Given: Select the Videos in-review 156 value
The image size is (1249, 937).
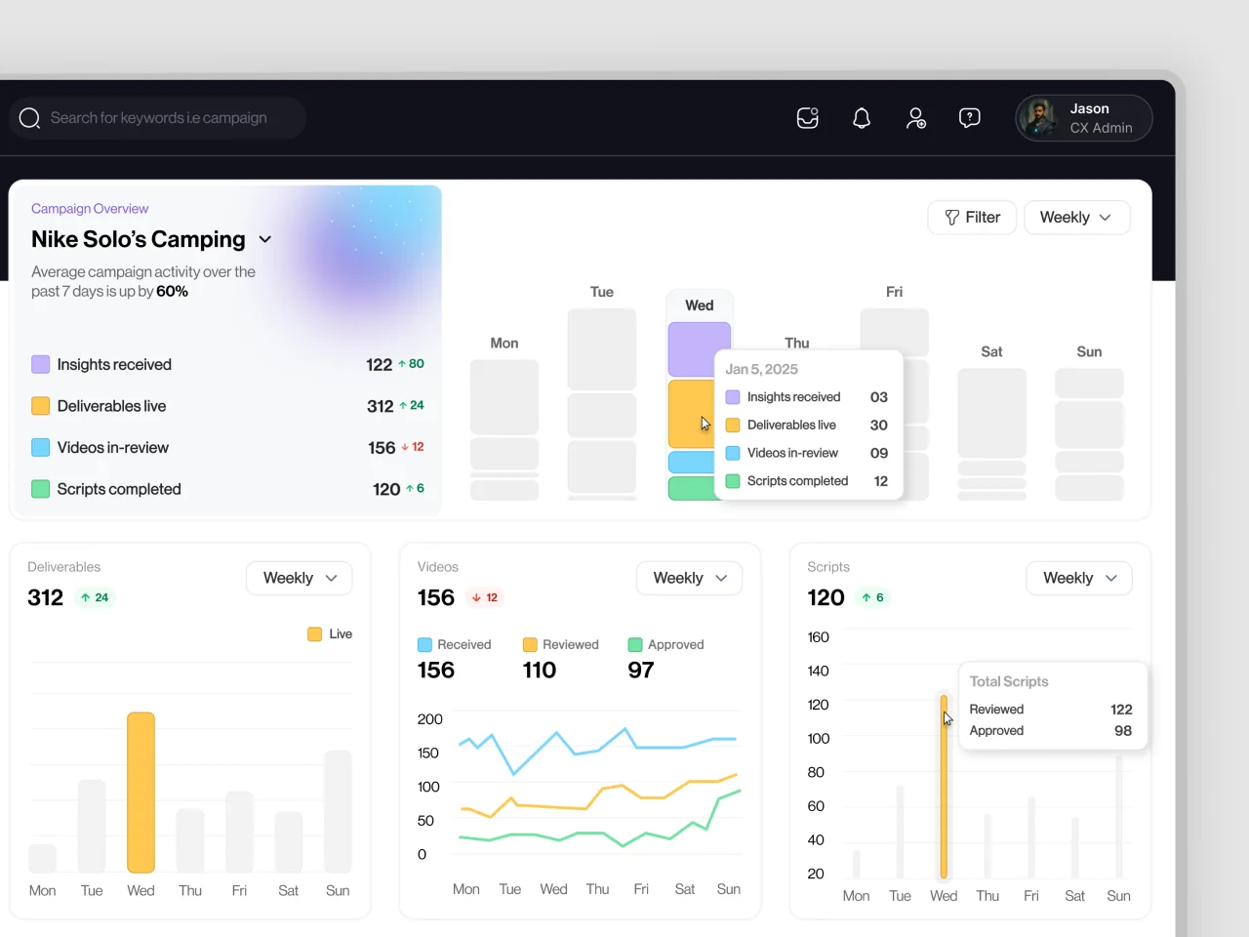Looking at the screenshot, I should pos(382,448).
